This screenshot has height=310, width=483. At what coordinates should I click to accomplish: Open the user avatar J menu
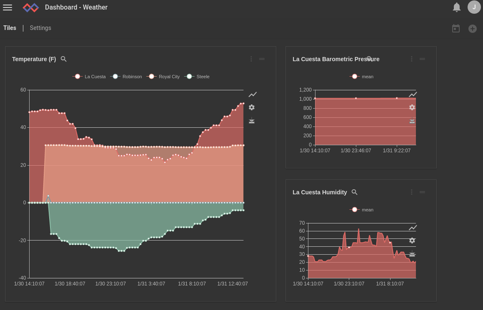click(x=474, y=7)
